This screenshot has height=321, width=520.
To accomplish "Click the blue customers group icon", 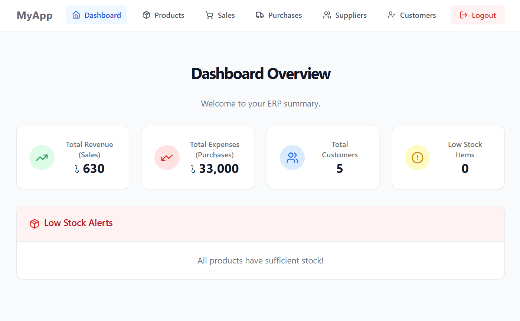I will coord(292,158).
